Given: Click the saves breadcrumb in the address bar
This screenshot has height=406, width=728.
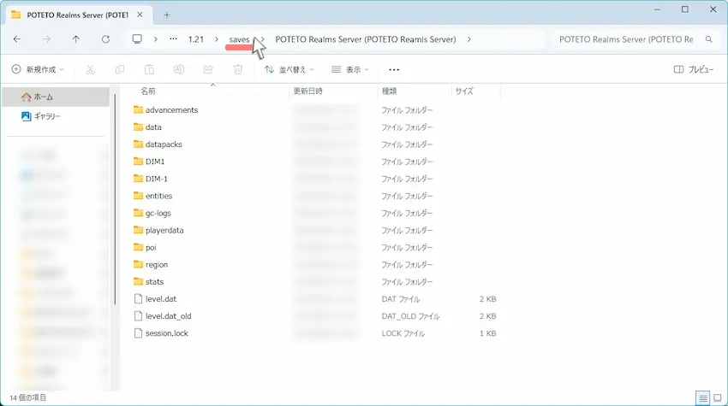Looking at the screenshot, I should tap(239, 39).
